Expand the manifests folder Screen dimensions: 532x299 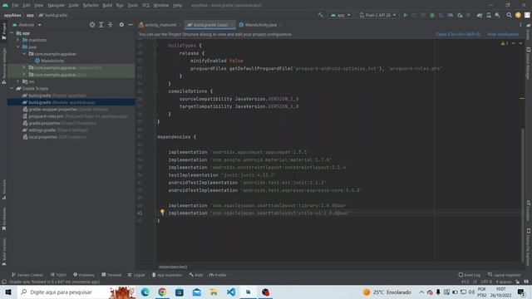pyautogui.click(x=18, y=40)
